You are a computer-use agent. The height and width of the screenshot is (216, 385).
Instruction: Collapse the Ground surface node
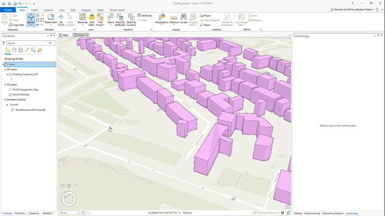7,105
